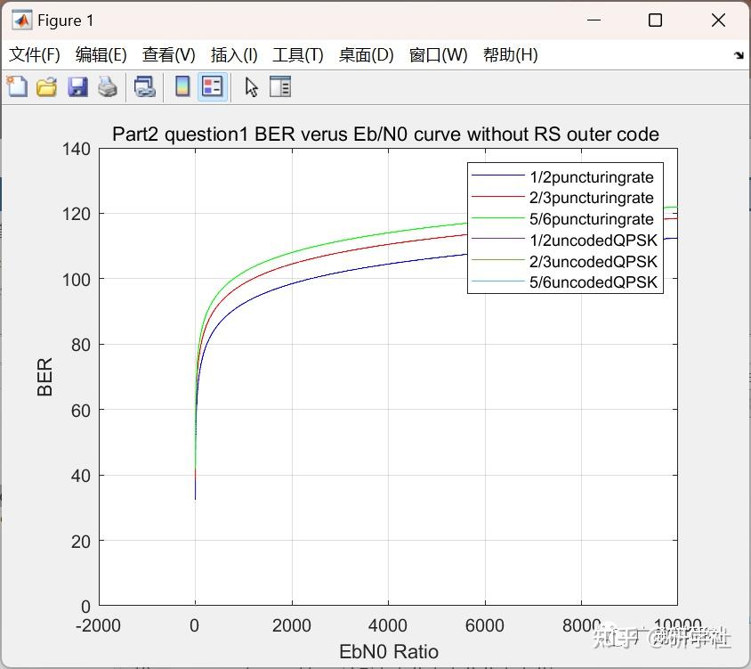Open a file using the folder toolbar icon

click(46, 86)
